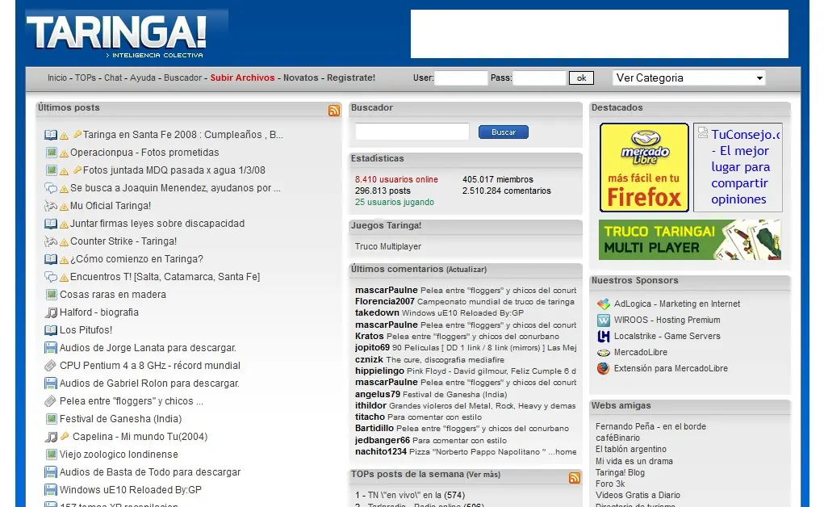Viewport: 824px width, 507px height.
Task: Open the Videos Gratis a Diario link
Action: tap(638, 496)
